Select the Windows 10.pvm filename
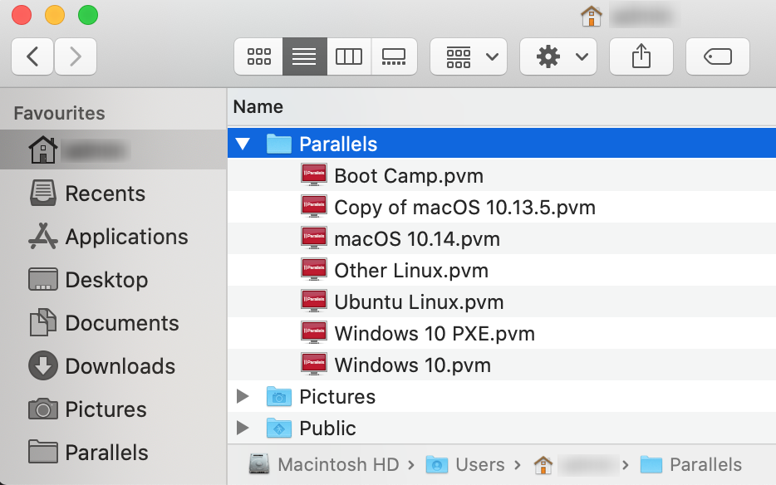This screenshot has height=485, width=776. [413, 365]
